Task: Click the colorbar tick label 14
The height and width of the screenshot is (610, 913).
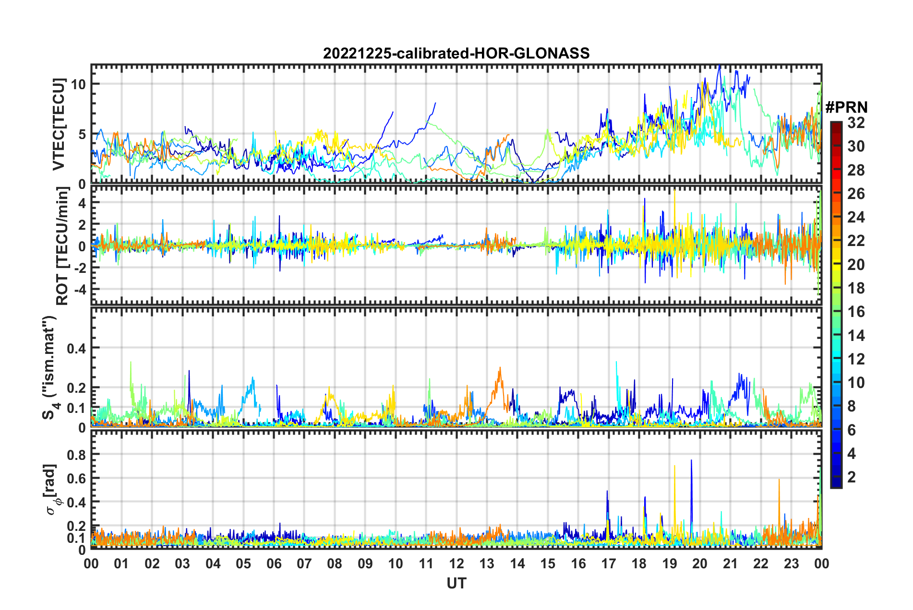Action: point(855,336)
